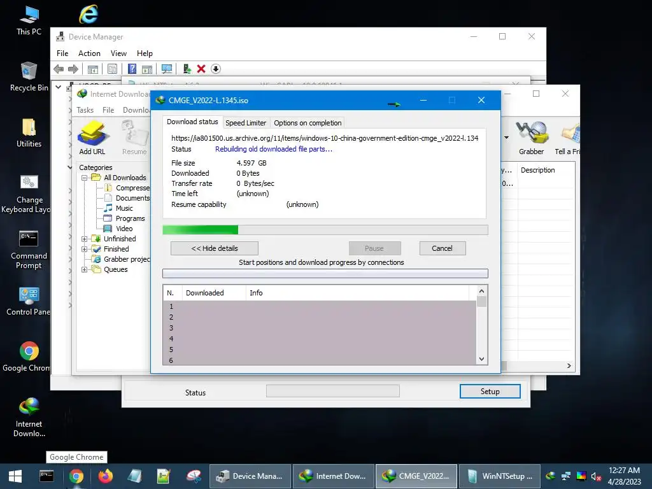This screenshot has height=489, width=652.
Task: Click show/hide console tree icon
Action: pyautogui.click(x=93, y=69)
